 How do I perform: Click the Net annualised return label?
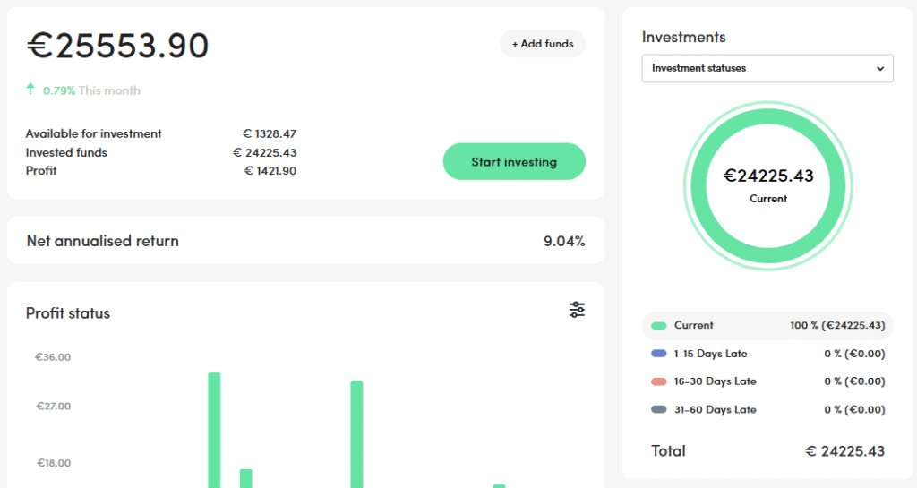[102, 241]
